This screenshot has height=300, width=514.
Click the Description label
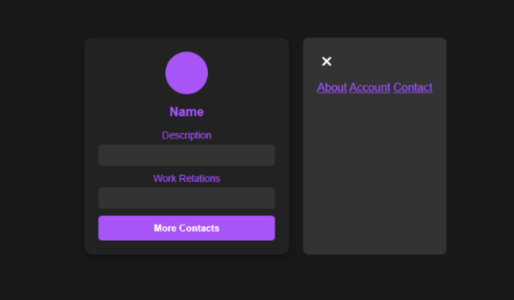(186, 136)
